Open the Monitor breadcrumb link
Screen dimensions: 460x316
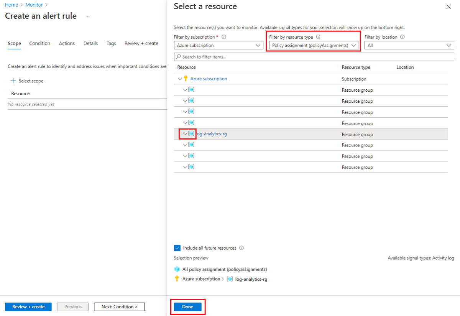(x=34, y=5)
